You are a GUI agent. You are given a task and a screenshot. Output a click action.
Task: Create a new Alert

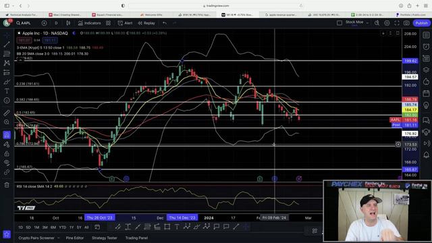125,23
